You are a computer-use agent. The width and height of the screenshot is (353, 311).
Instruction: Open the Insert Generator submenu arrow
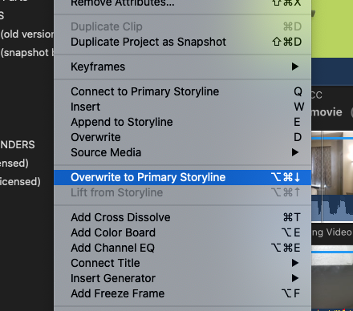295,278
